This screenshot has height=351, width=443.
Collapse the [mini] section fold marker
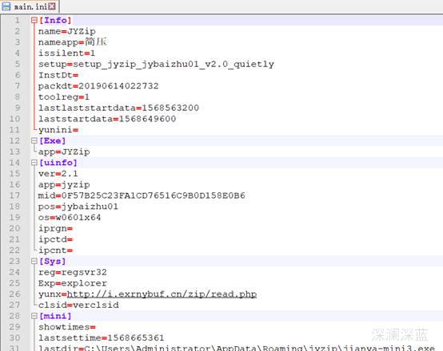(34, 316)
